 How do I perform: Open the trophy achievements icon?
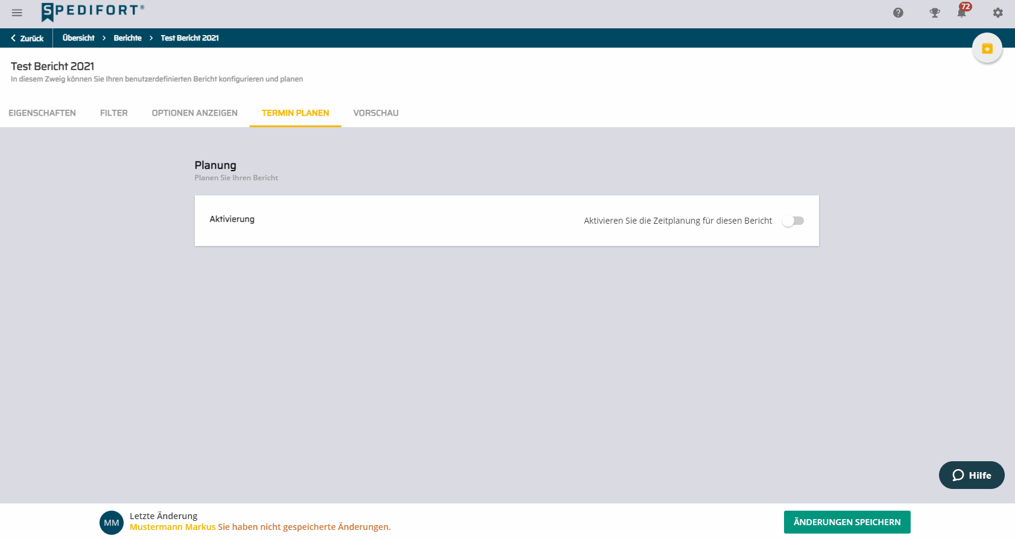click(x=935, y=13)
